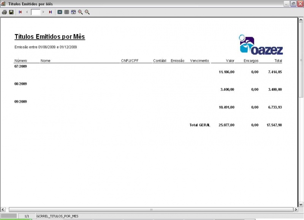This screenshot has height=220, width=304.
Task: Click the Total column header
Action: point(278,61)
